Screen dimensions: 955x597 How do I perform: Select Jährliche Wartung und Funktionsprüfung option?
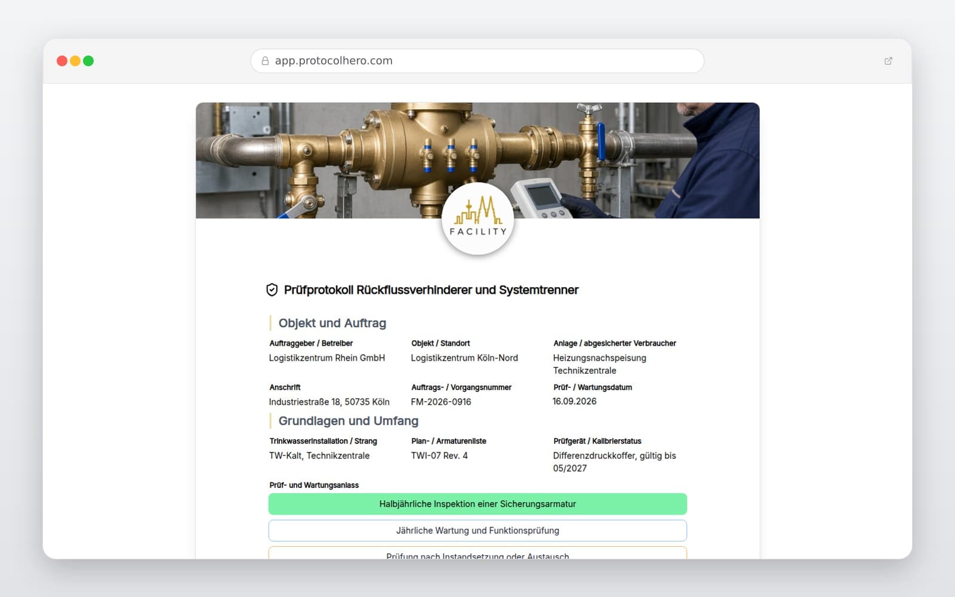(x=478, y=530)
